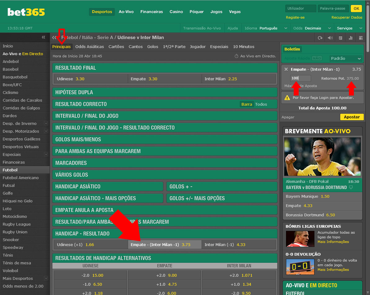
Task: Remove the Empate bet from the slip
Action: (x=286, y=69)
